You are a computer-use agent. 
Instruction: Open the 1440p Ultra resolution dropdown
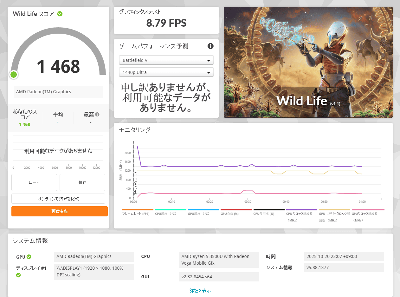(x=166, y=72)
